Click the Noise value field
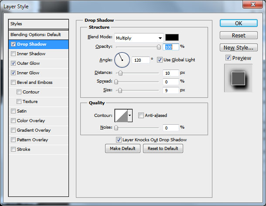Image resolution: width=266 pixels, height=206 pixels. point(171,128)
